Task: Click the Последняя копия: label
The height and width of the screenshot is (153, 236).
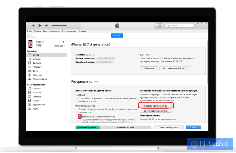Action: pyautogui.click(x=150, y=116)
